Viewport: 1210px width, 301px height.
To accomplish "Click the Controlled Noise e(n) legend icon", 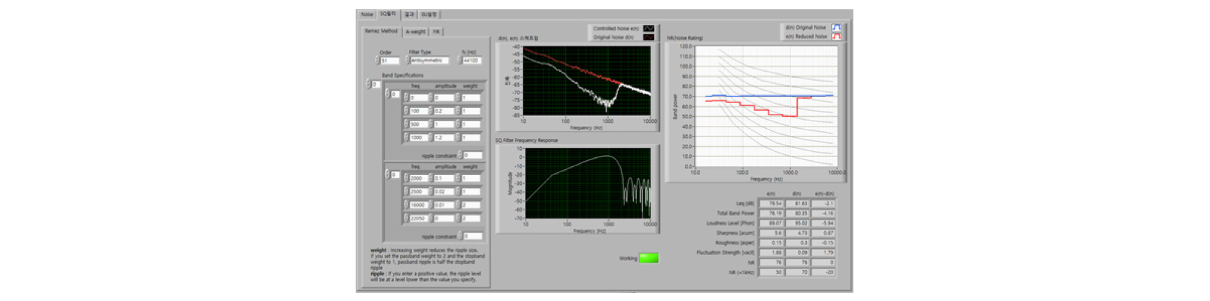I will point(648,28).
